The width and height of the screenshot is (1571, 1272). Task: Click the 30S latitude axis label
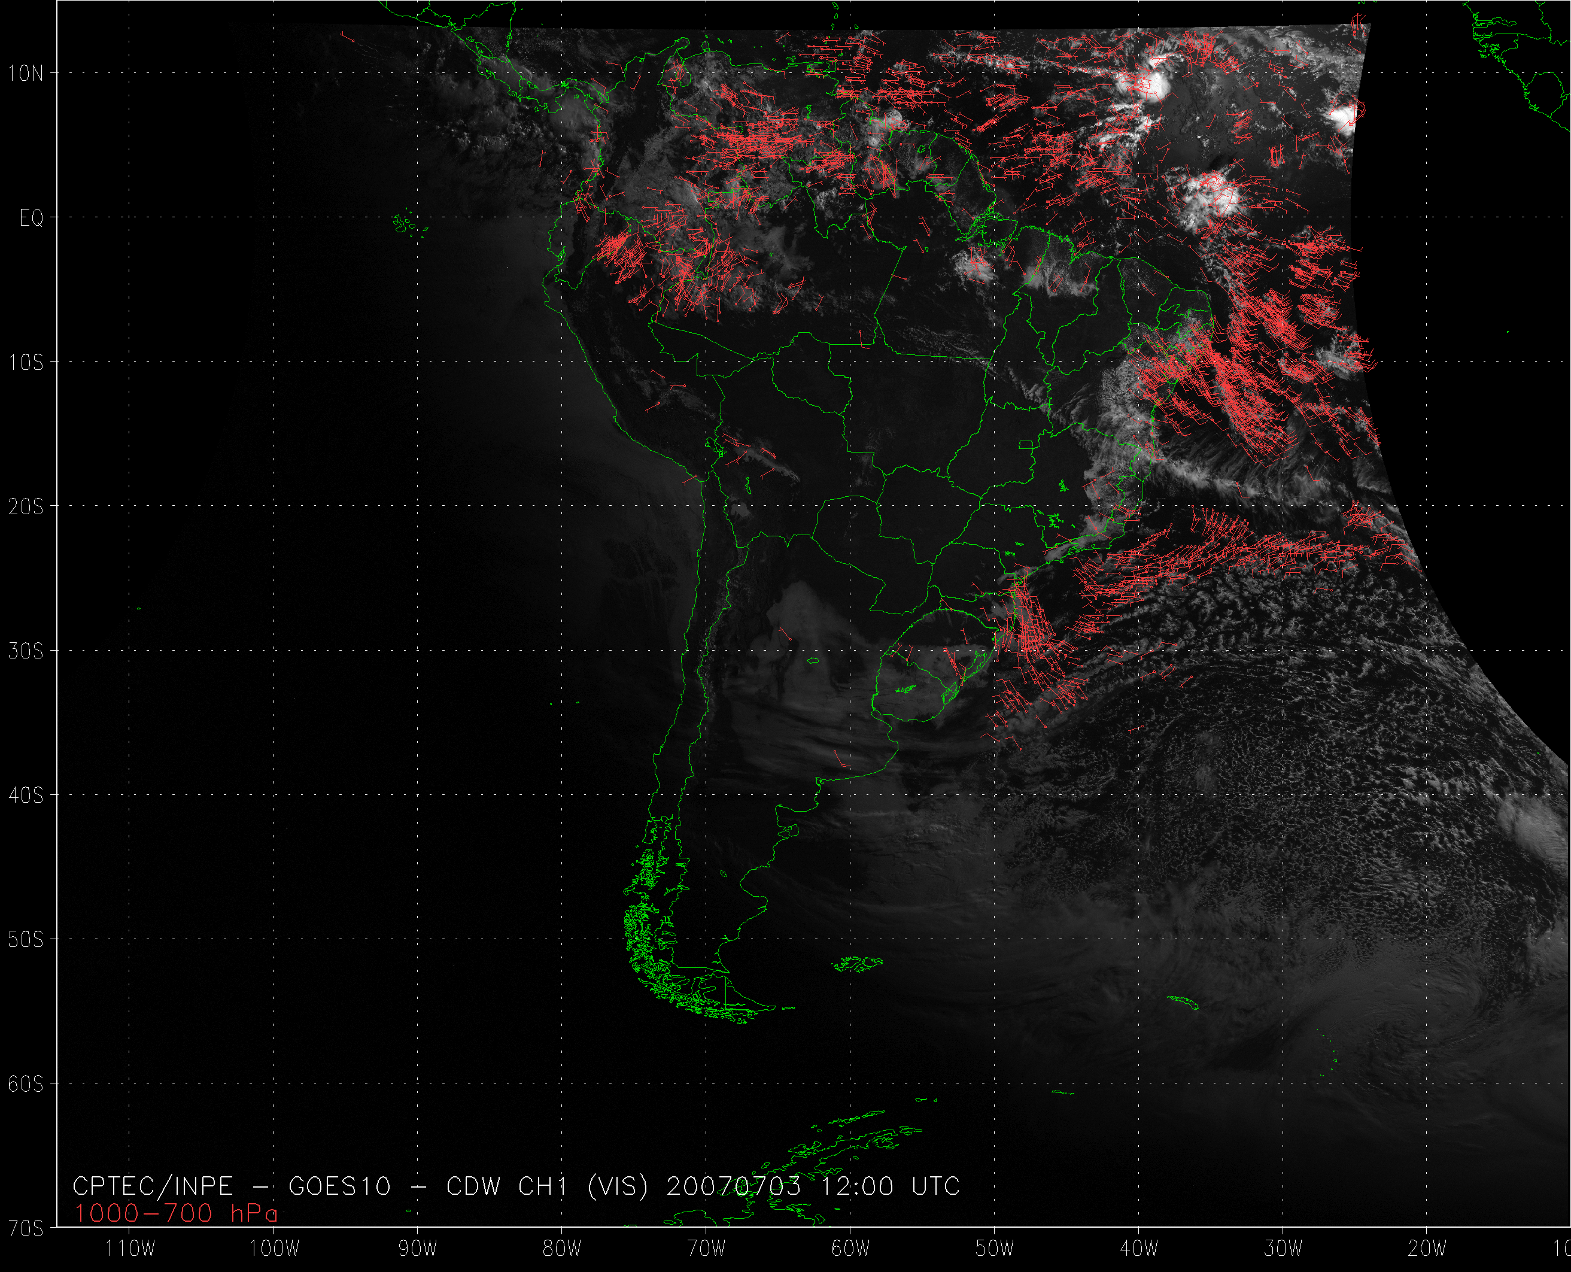pos(26,651)
